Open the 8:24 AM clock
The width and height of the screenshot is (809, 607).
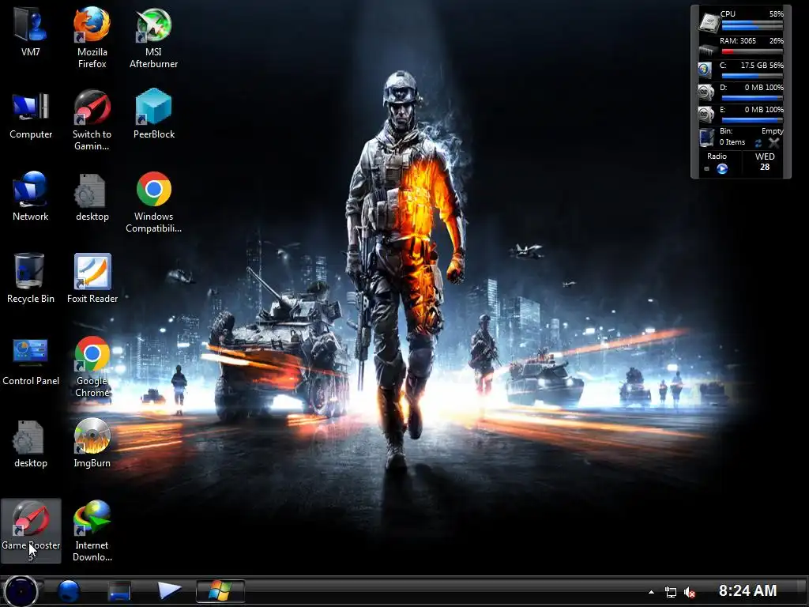tap(747, 590)
